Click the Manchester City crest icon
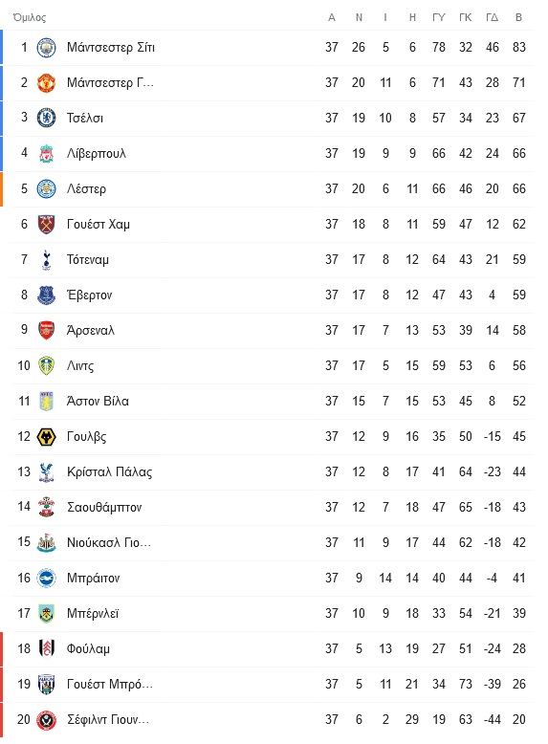548x744 pixels. click(46, 48)
